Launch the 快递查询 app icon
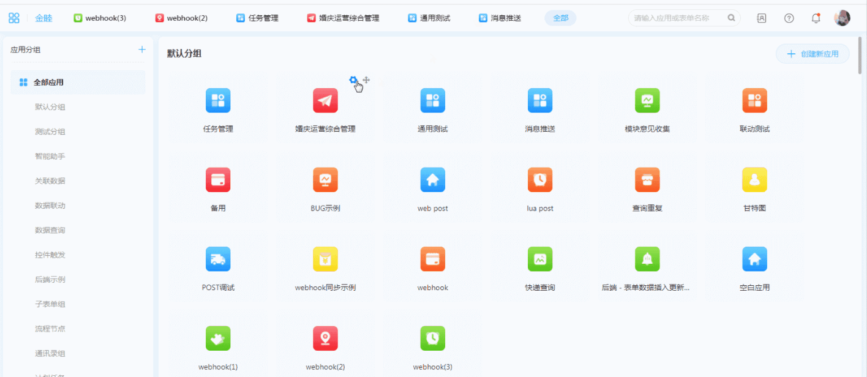The width and height of the screenshot is (867, 377). click(539, 259)
